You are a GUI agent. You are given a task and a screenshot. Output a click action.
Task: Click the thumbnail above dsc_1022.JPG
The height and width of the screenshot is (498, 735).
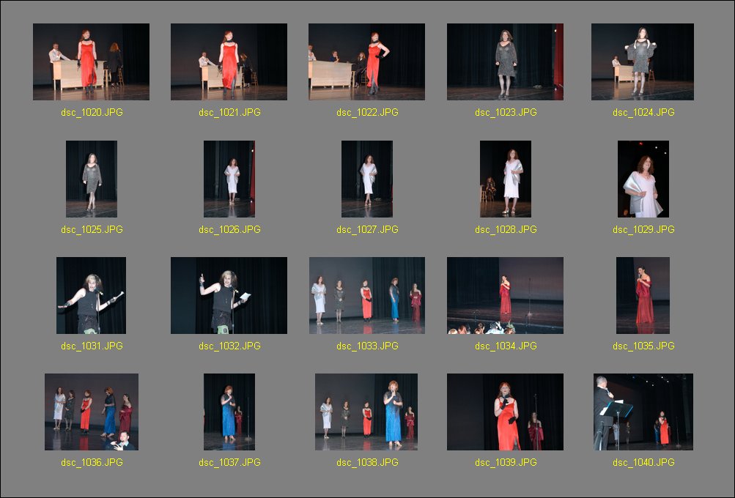[x=366, y=62]
